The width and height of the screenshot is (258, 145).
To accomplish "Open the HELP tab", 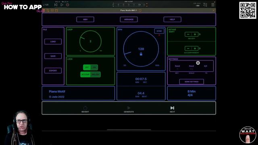I will 172,19.
